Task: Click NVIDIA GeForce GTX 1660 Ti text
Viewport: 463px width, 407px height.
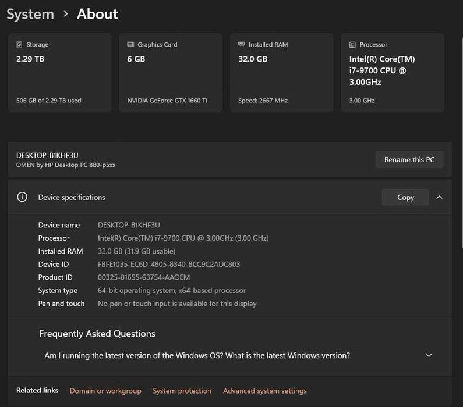Action: [x=167, y=101]
